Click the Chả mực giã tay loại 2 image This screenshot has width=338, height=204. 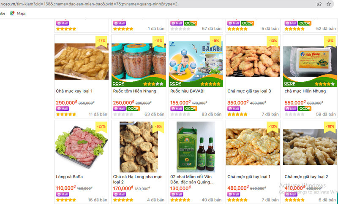pos(310,147)
